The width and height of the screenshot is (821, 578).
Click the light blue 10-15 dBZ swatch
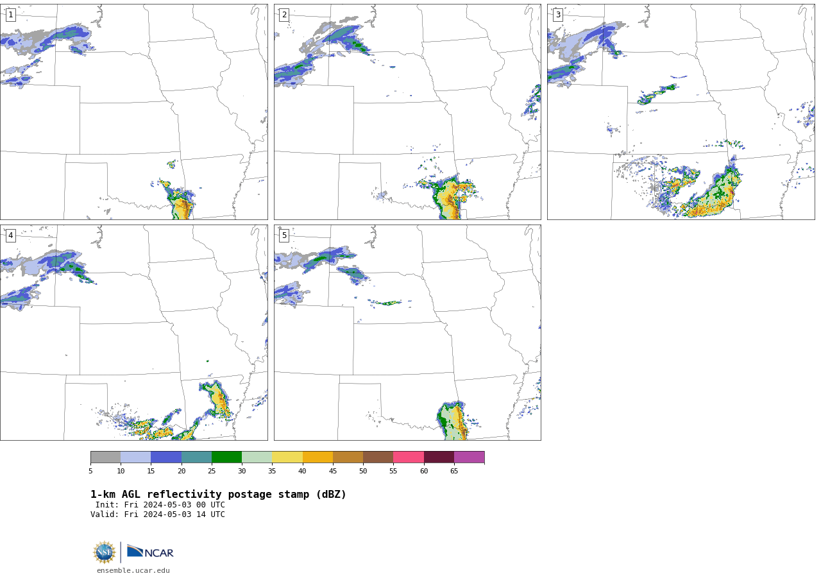tap(136, 457)
